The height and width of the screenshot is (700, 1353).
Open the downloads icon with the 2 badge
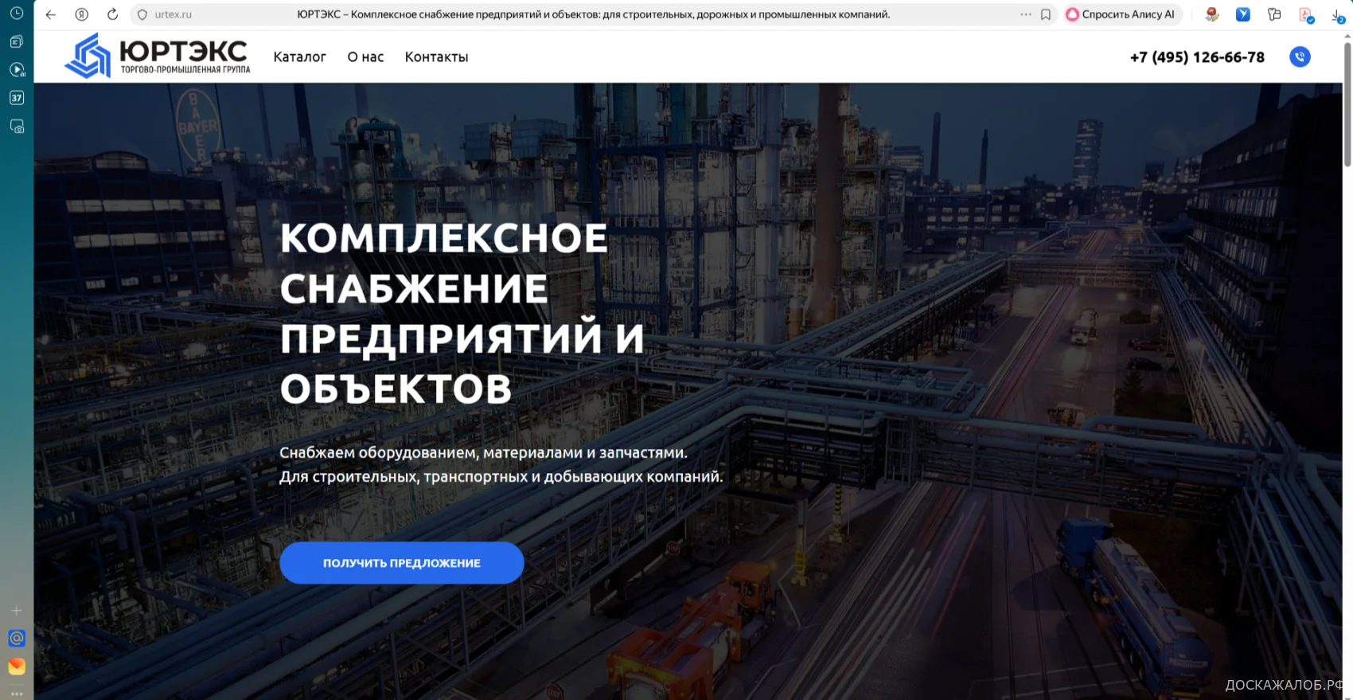point(1337,15)
